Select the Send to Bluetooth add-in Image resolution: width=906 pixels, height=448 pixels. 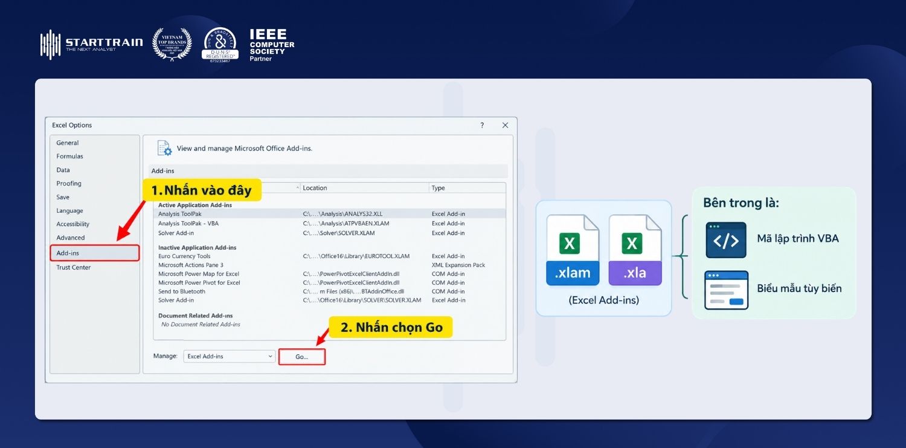tap(330, 291)
